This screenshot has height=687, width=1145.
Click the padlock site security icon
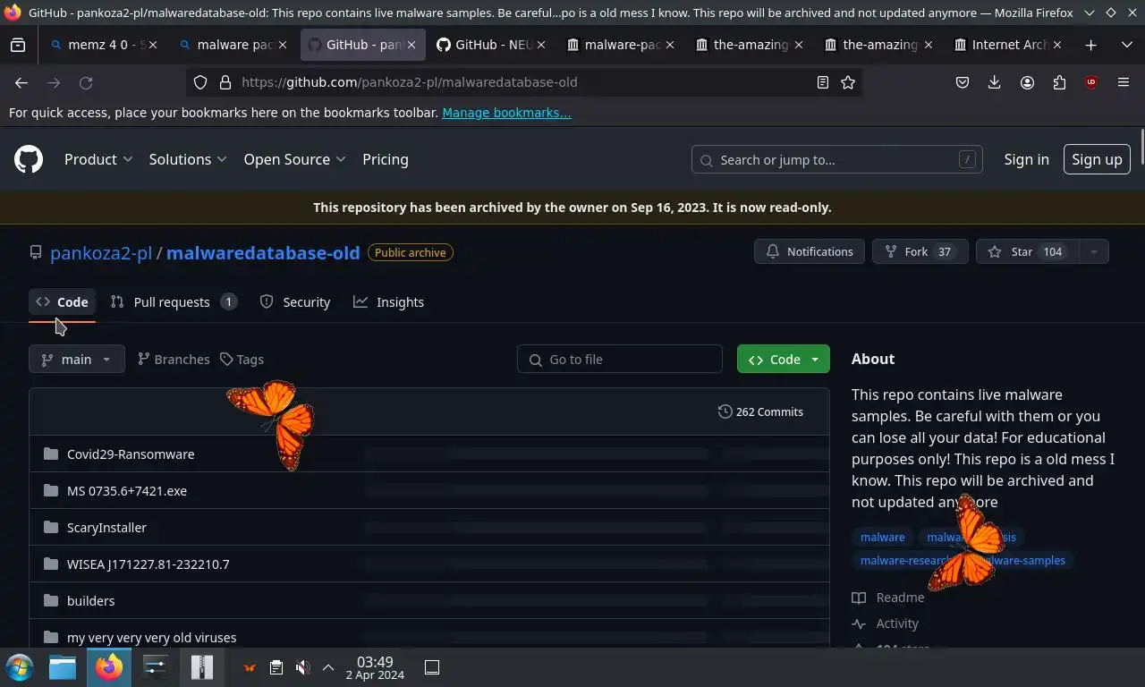[x=225, y=82]
